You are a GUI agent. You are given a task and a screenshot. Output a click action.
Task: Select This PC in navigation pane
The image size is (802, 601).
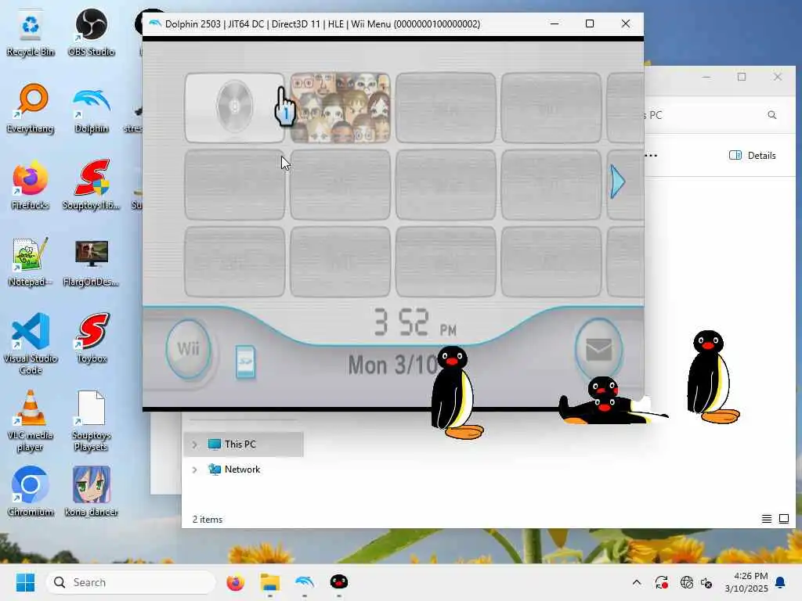pos(244,444)
